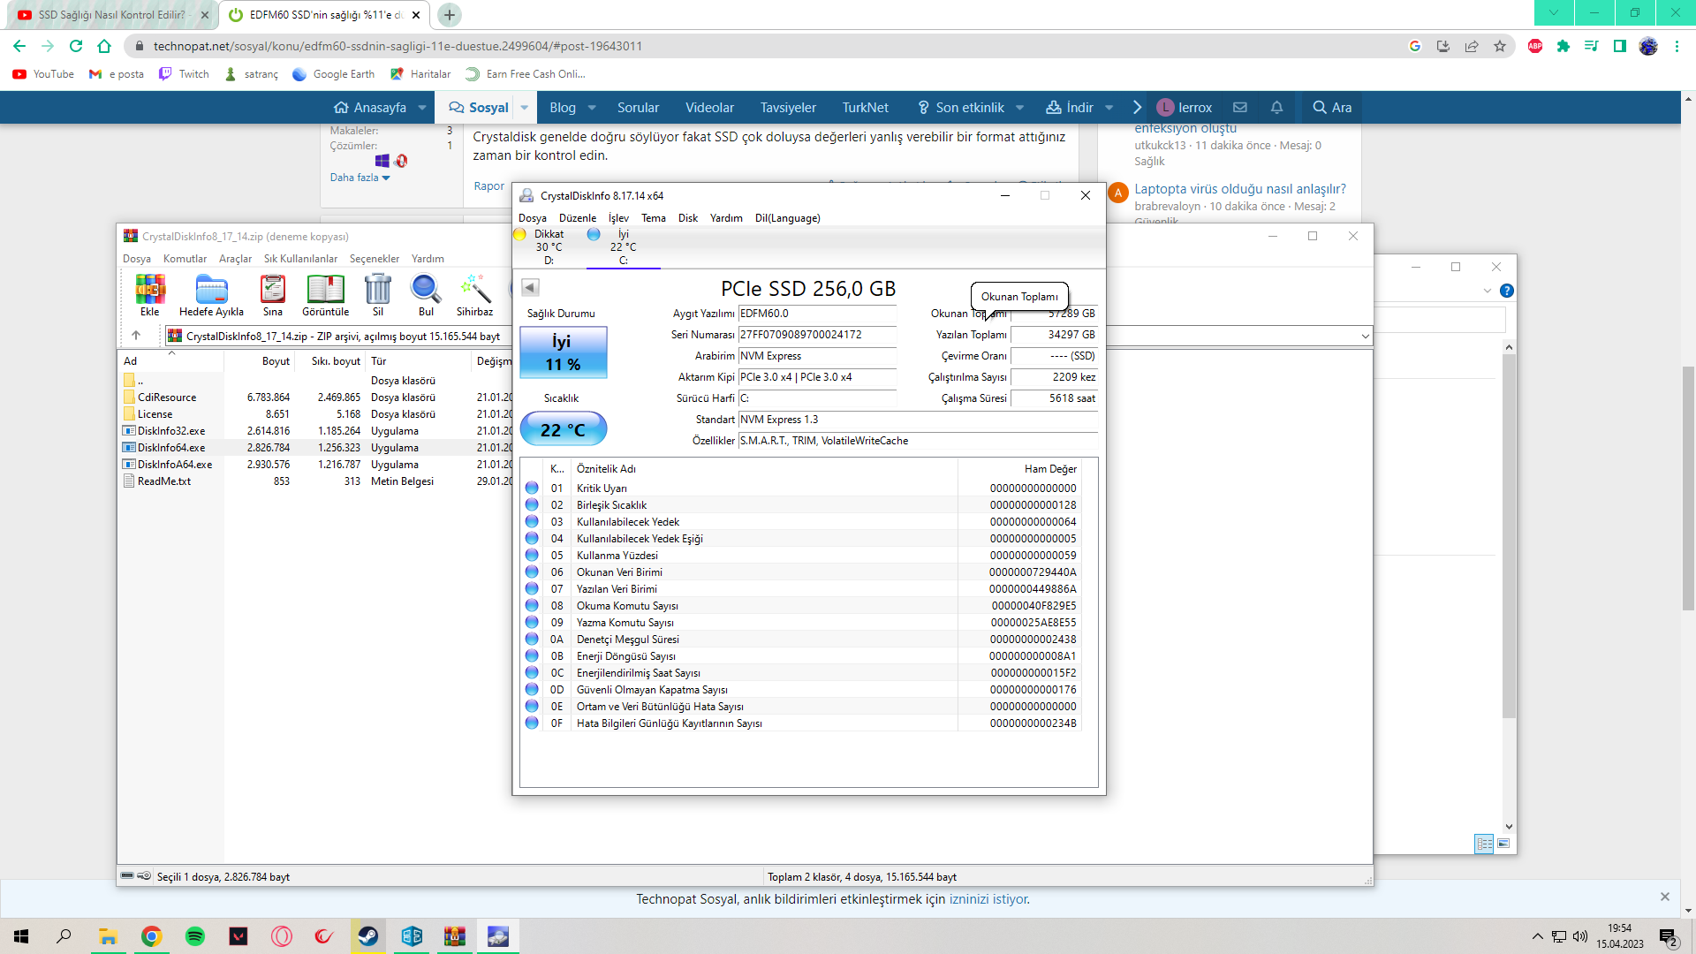Viewport: 1696px width, 954px height.
Task: Open WinRAR address path dropdown arrow
Action: click(x=1365, y=336)
